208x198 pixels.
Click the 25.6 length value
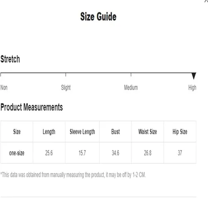click(49, 153)
